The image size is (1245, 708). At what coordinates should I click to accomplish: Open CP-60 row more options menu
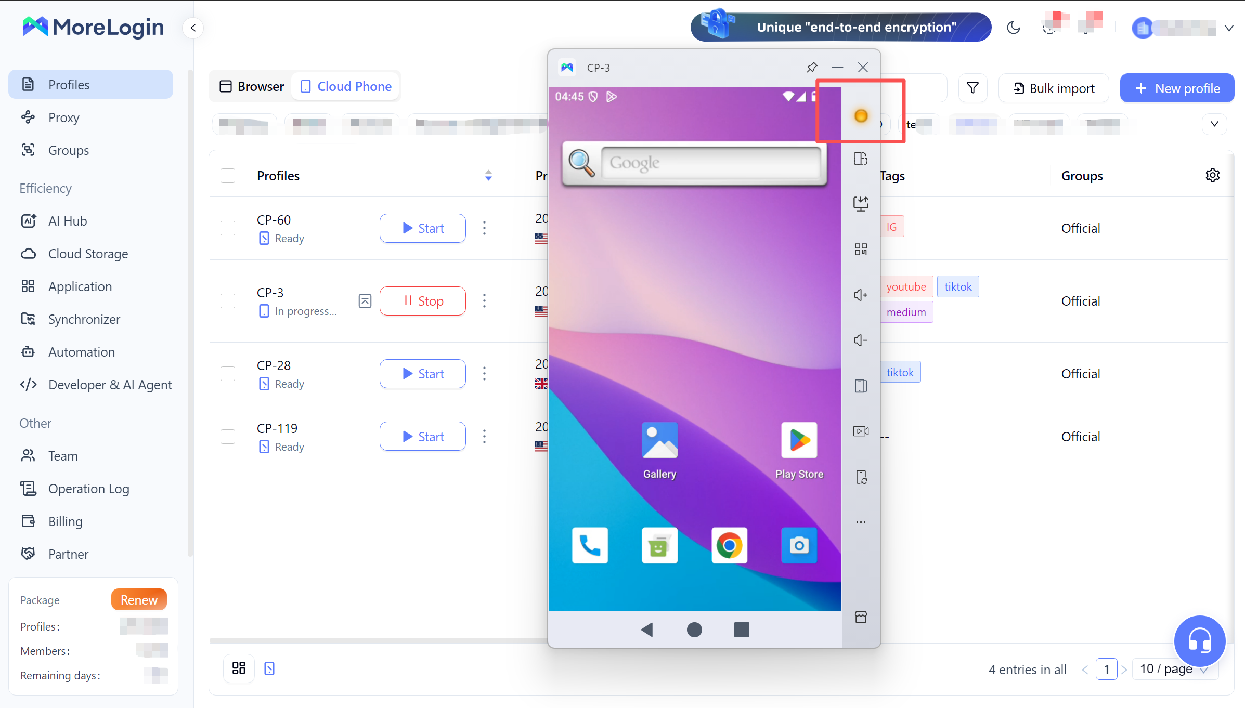(484, 228)
